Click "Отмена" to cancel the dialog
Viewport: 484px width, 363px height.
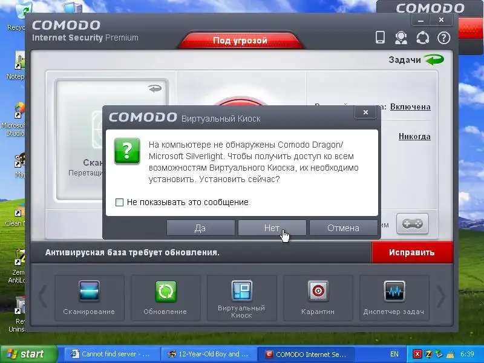[x=343, y=228]
